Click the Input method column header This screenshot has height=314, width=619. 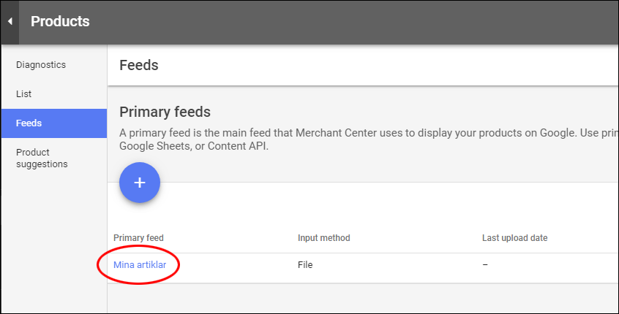pos(324,238)
